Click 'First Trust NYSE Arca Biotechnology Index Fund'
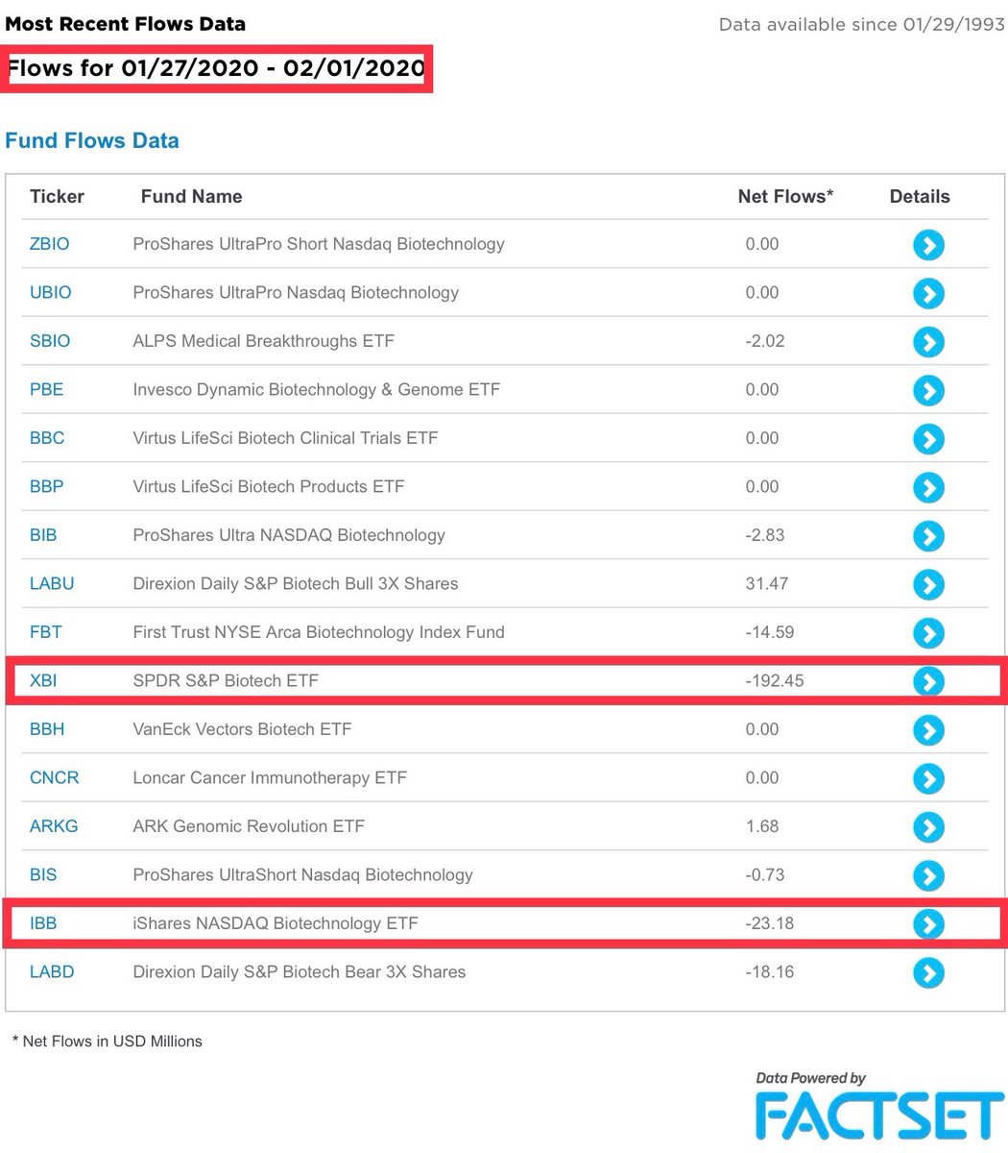Viewport: 1008px width, 1153px height. [319, 632]
